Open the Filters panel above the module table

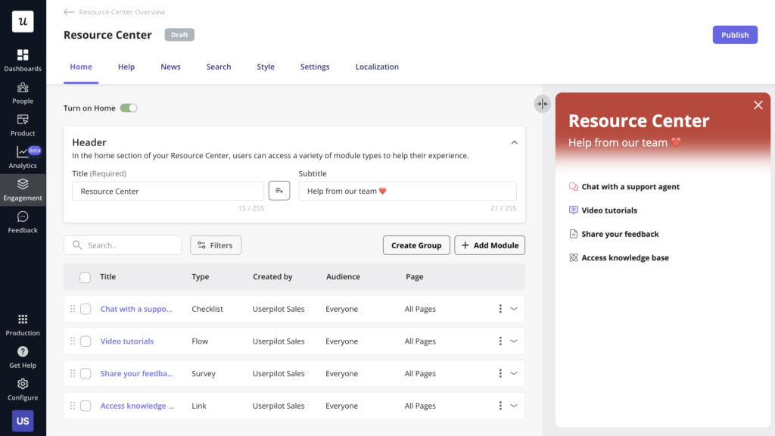pos(216,244)
